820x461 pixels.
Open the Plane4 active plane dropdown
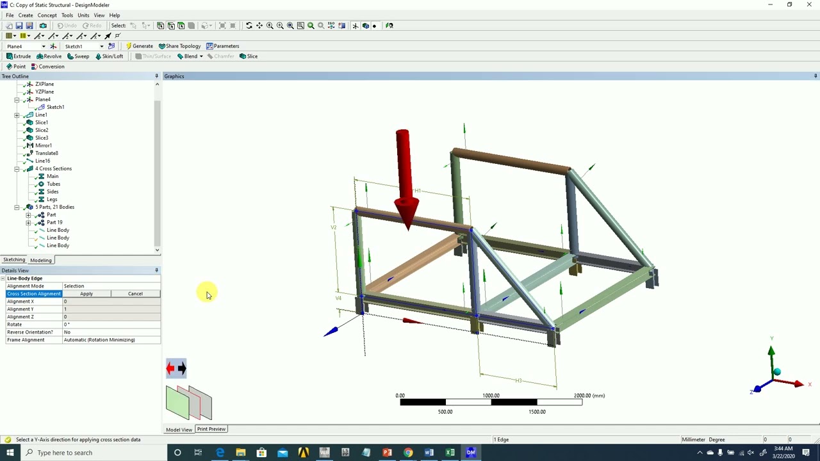44,46
